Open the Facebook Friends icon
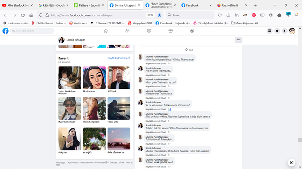Screen dimensions: 302x169 click(x=127, y=31)
